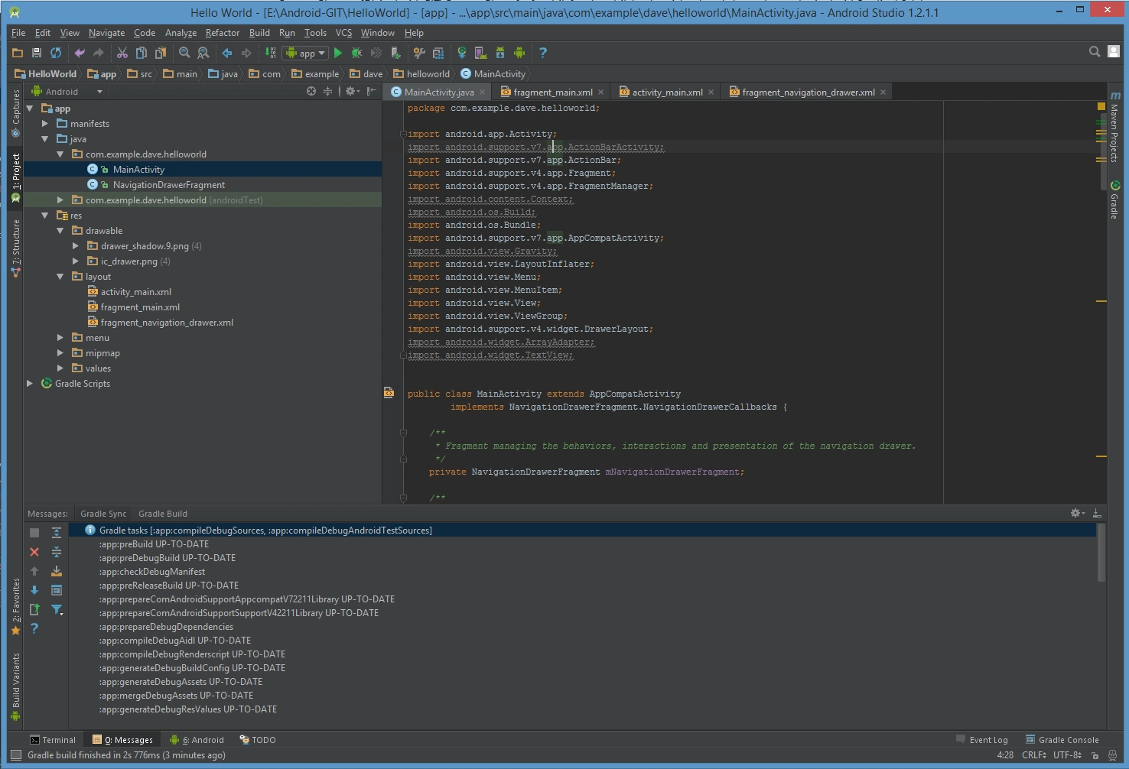Open the Gradle Console panel
Screen dimensions: 1129x769
tap(1068, 739)
